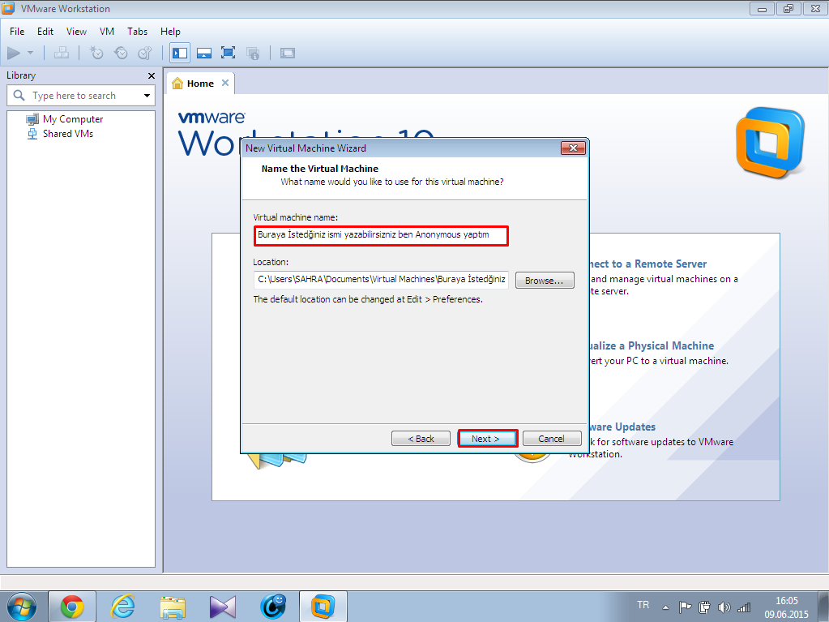The width and height of the screenshot is (829, 622).
Task: Click the Unity mode toolbar icon
Action: tap(253, 53)
